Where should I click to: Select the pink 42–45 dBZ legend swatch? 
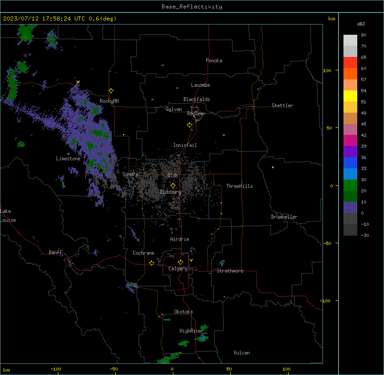point(350,129)
